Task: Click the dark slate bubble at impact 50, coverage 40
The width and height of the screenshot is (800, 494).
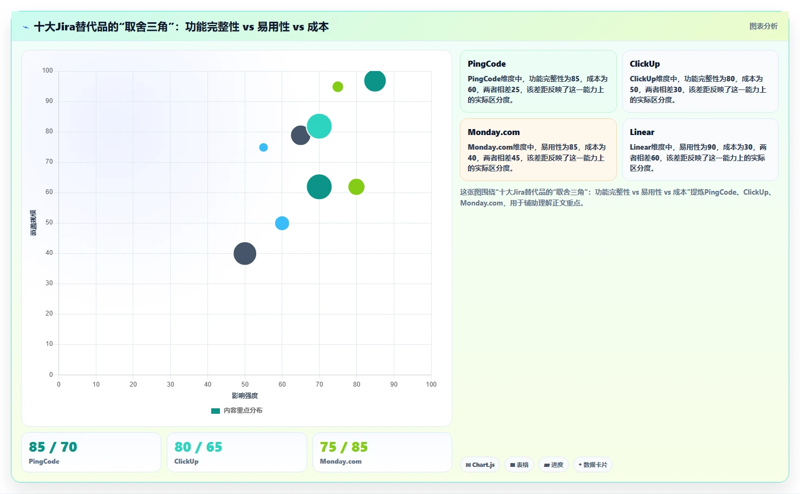Action: [245, 253]
